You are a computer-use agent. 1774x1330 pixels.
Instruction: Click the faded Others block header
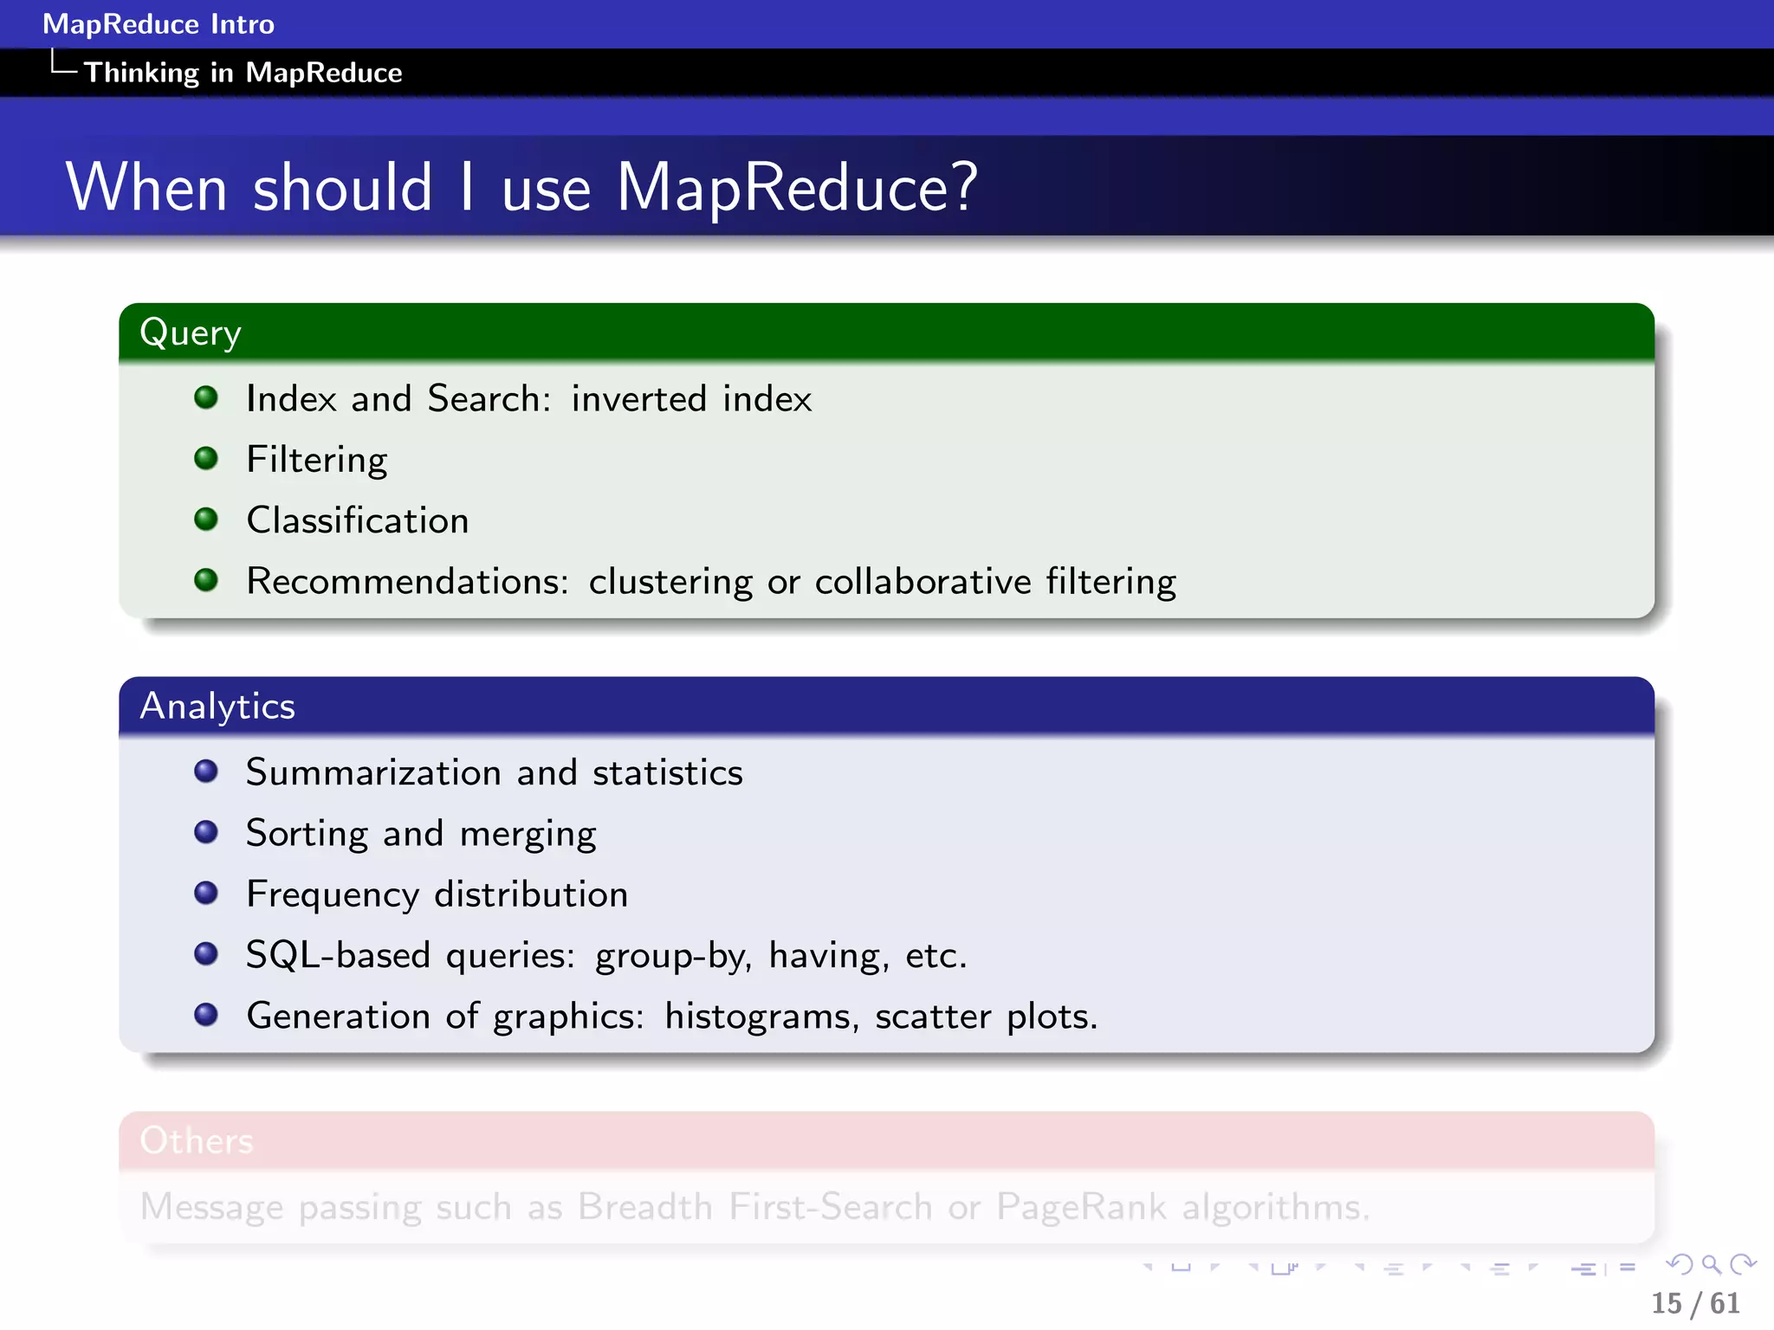click(886, 1140)
